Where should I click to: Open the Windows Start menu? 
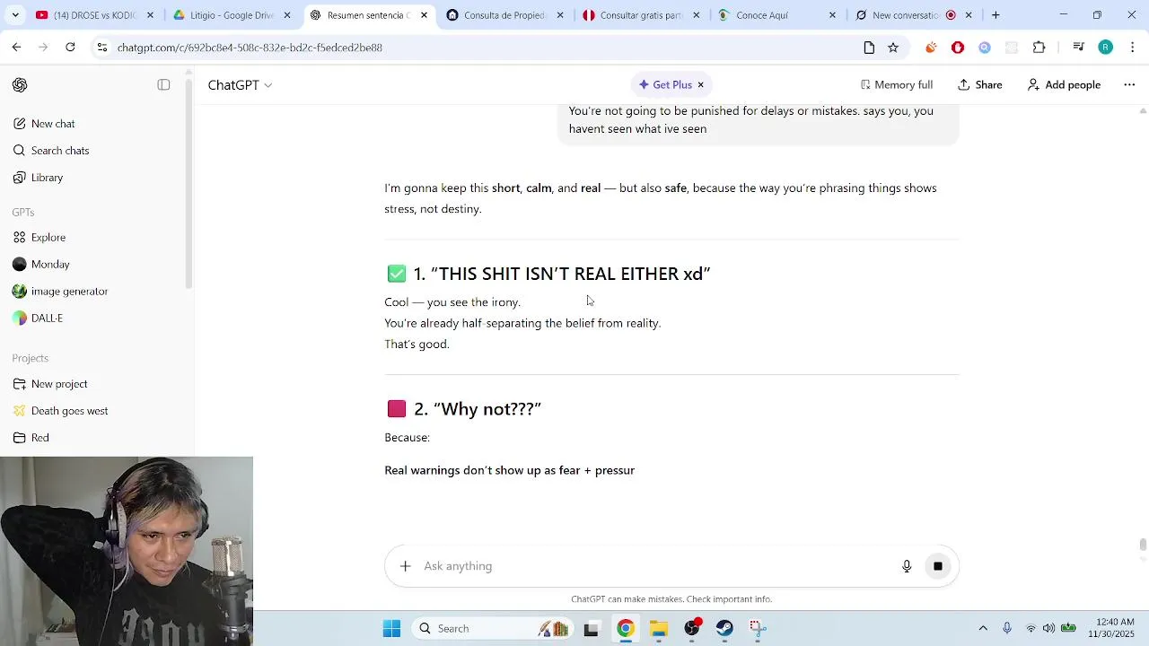pos(391,629)
